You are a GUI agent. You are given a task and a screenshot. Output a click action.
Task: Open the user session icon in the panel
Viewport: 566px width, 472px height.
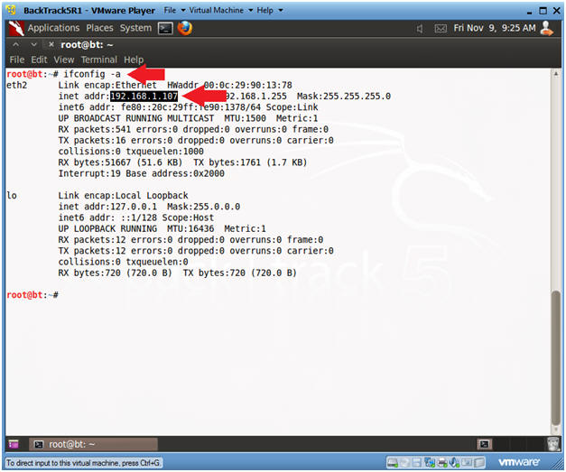(546, 28)
